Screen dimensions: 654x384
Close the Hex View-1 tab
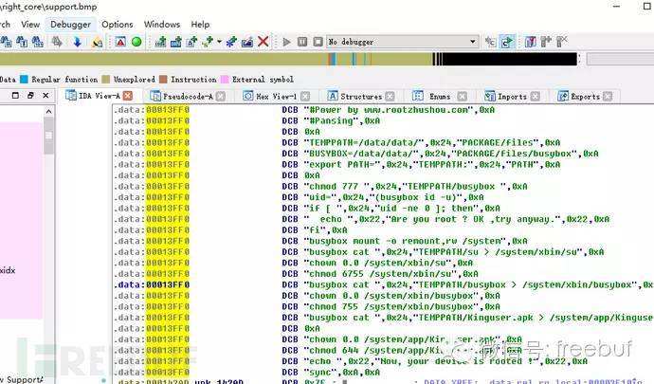[305, 97]
